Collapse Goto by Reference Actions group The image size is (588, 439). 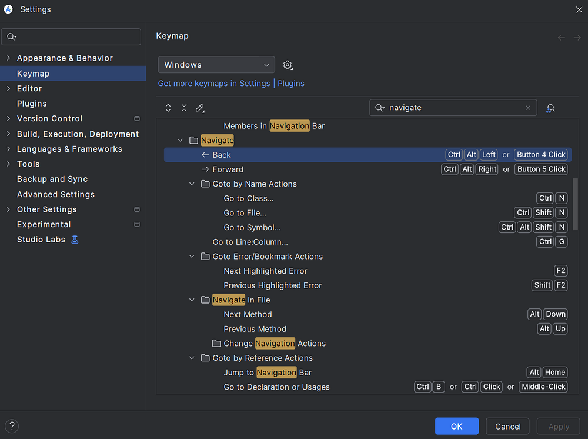(192, 358)
